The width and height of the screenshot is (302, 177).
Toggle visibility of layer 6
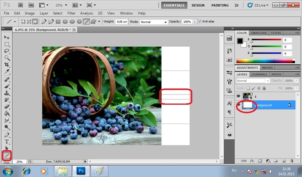click(x=238, y=96)
